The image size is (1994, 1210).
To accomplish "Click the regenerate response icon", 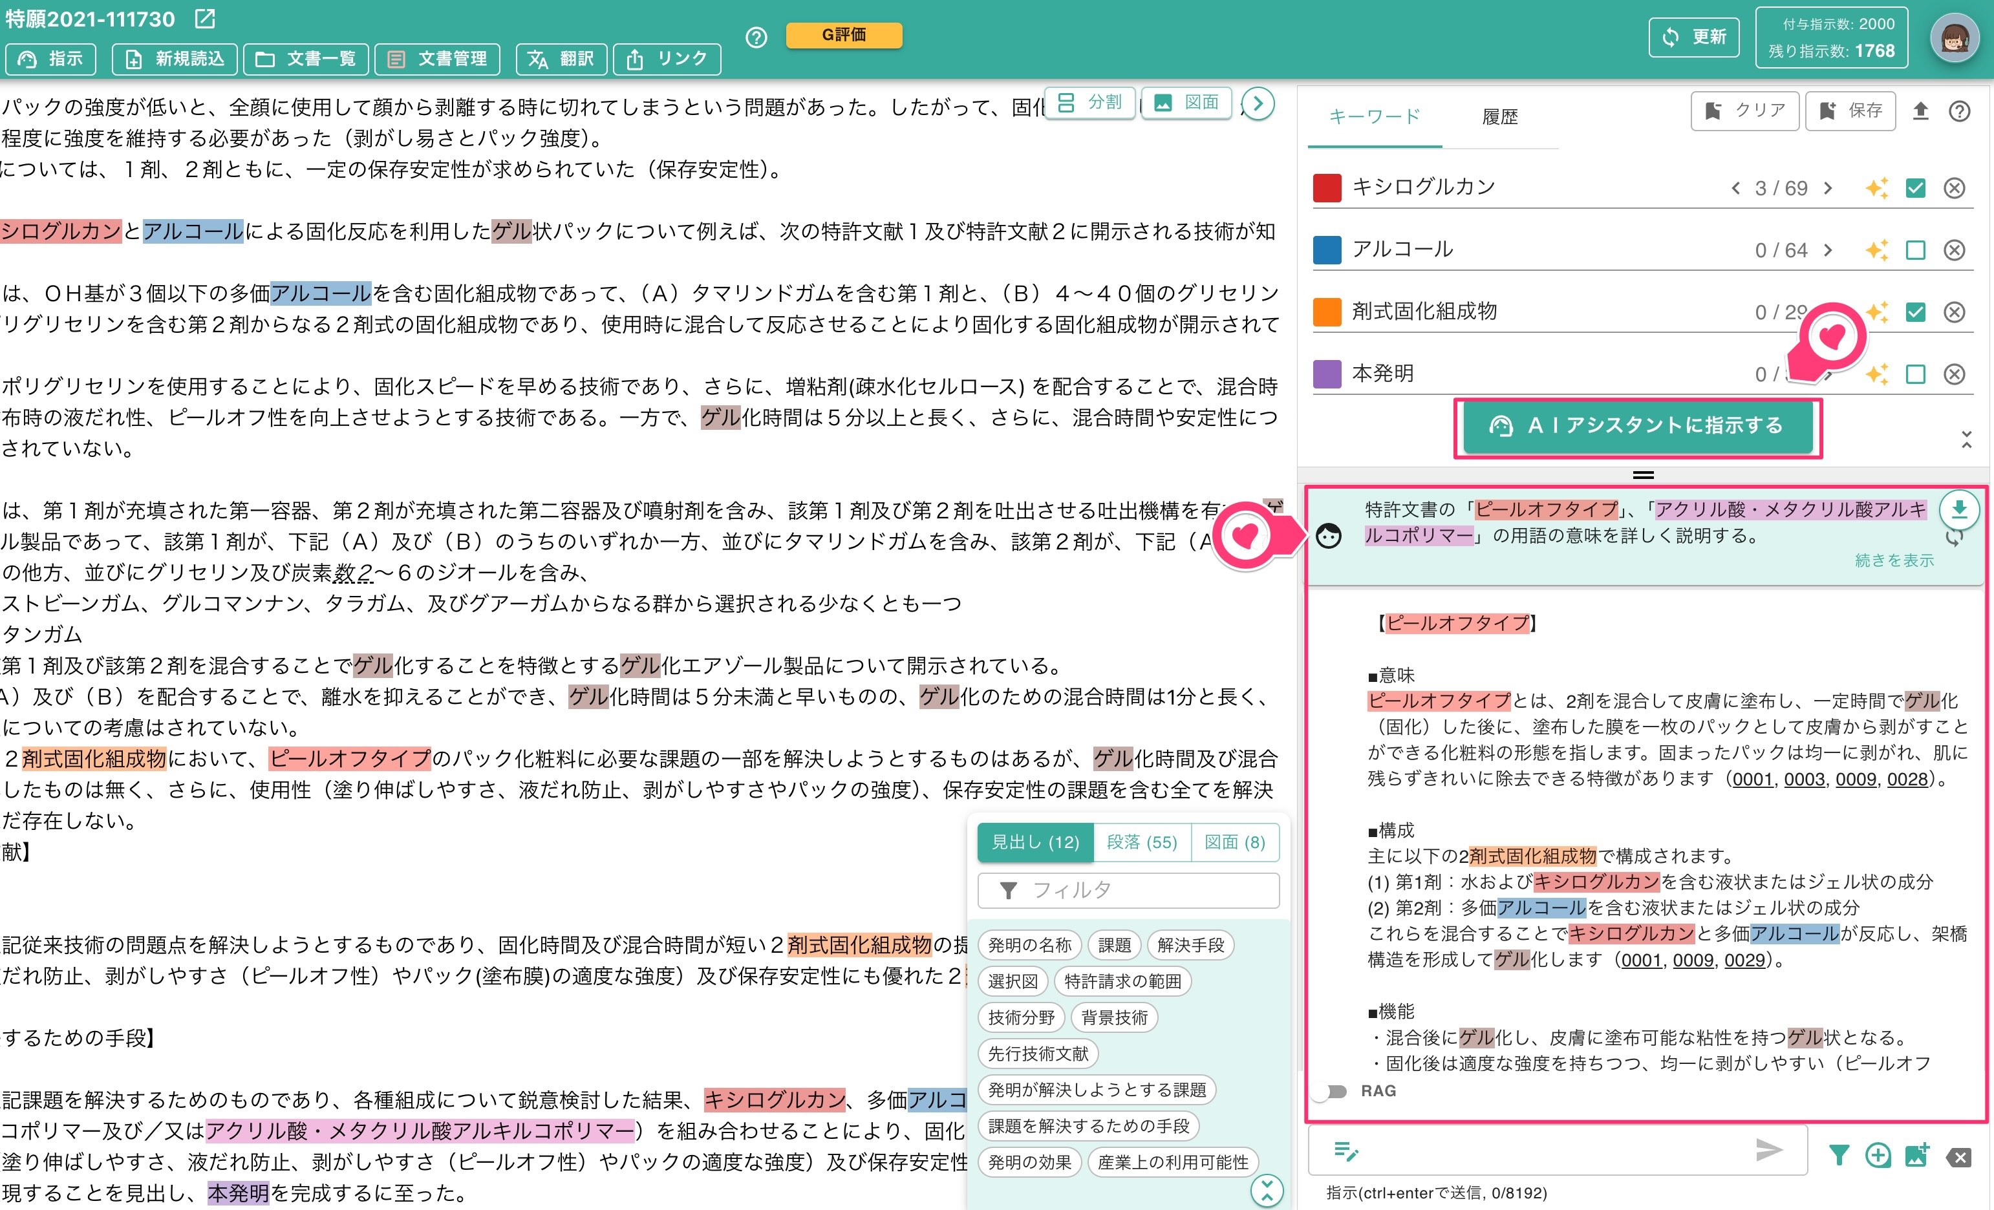I will [1955, 537].
